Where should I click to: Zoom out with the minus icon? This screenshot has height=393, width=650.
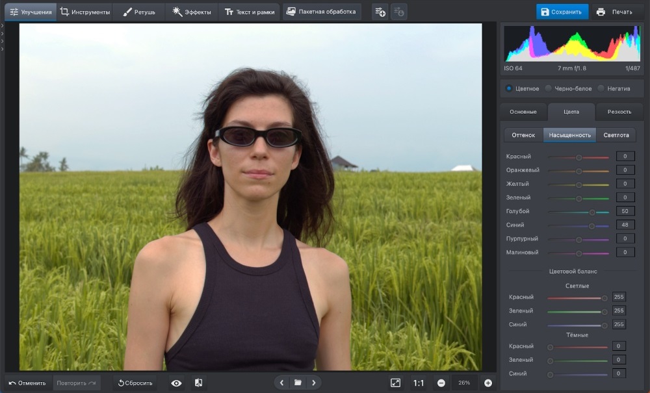click(x=441, y=383)
